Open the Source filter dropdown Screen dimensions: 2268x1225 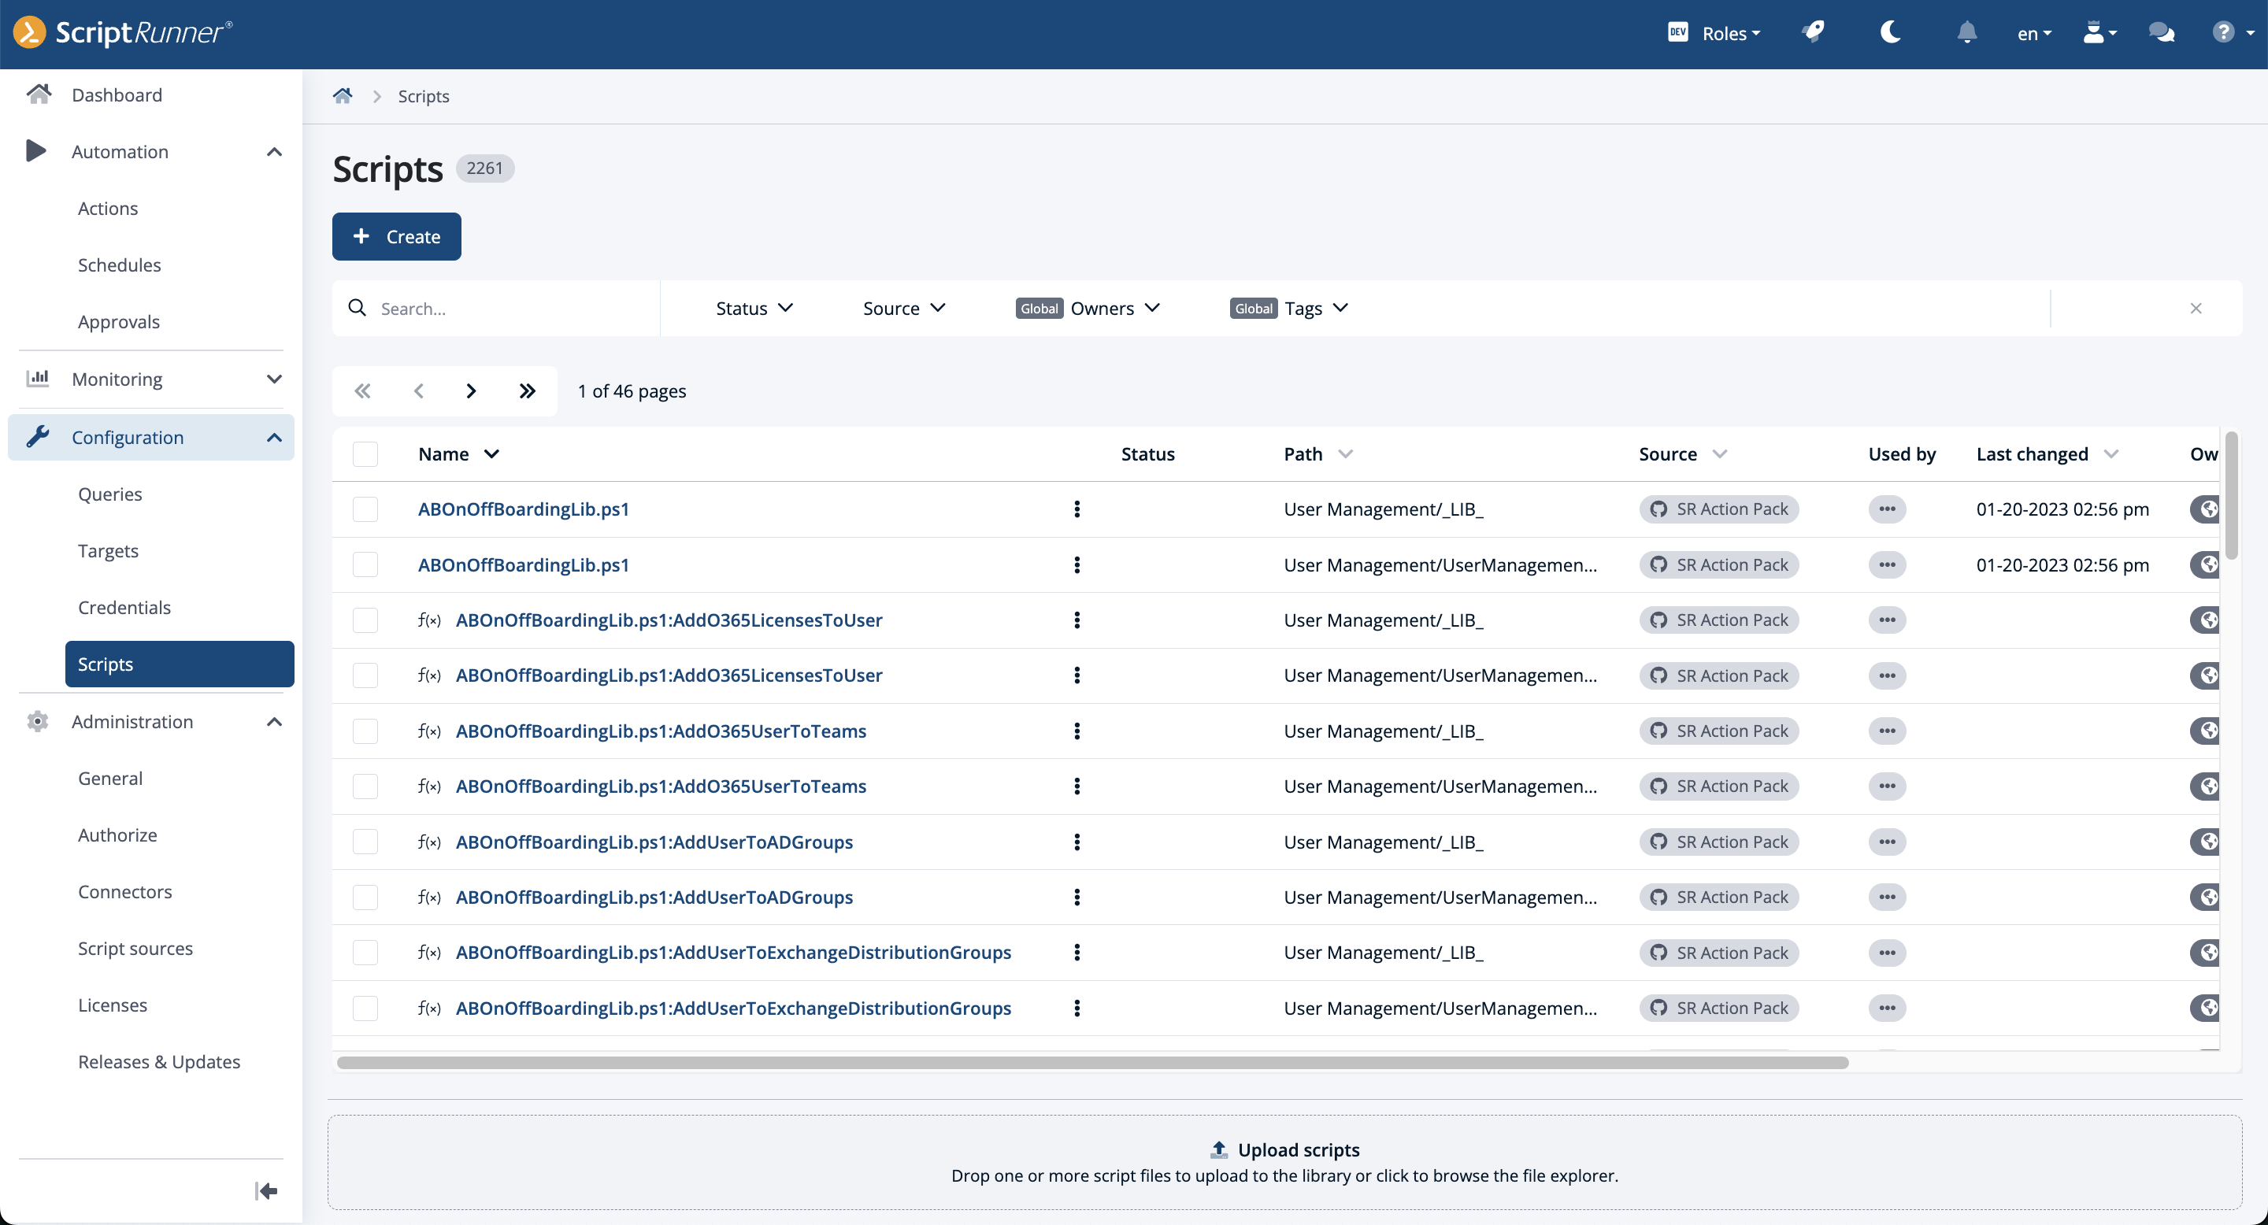pos(904,308)
